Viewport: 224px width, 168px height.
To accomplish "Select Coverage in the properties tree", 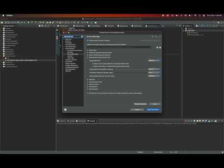I will pos(69,43).
